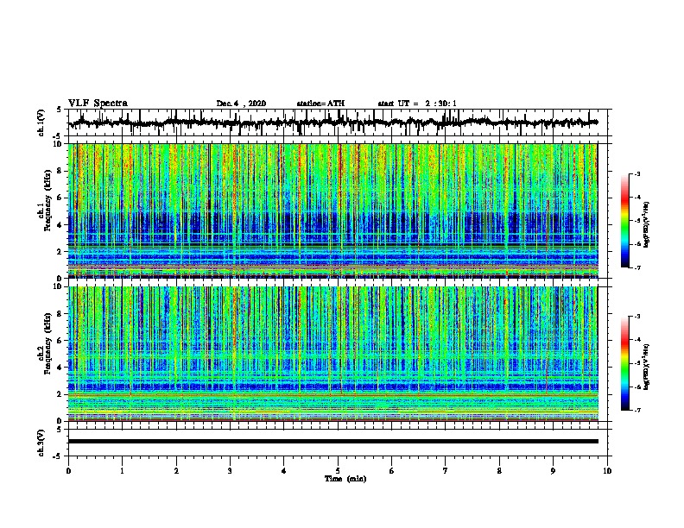Viewport: 684px width, 528px height.
Task: Click the -7 label on ch.1 color bar
Action: (637, 267)
